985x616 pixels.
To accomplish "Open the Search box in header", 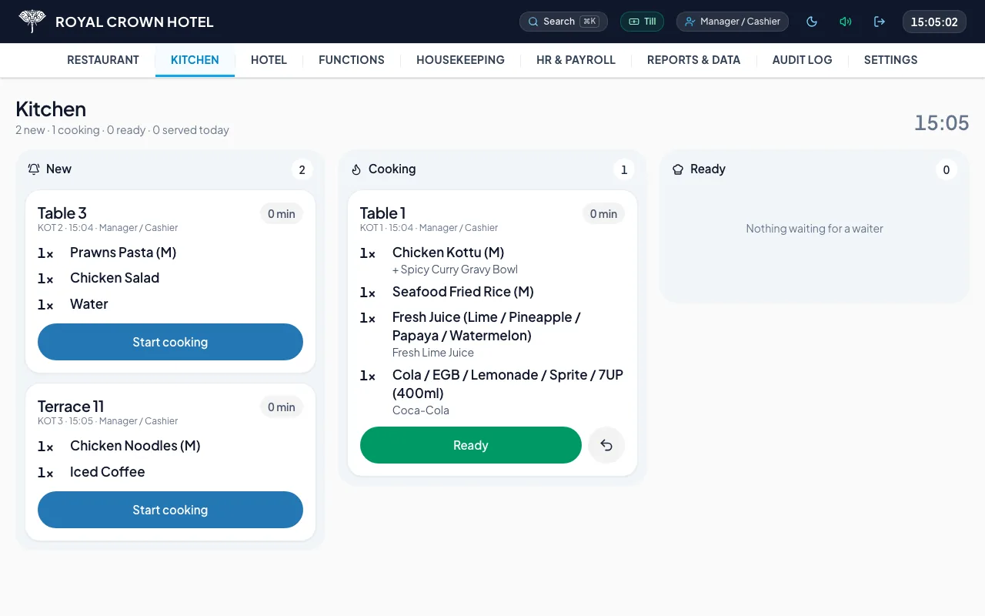I will coord(563,22).
